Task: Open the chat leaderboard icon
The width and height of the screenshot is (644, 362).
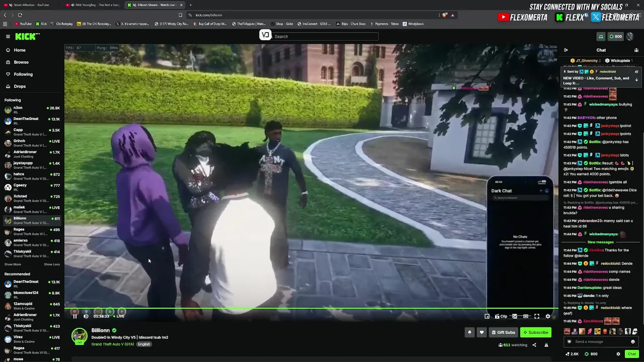Action: pyautogui.click(x=636, y=50)
